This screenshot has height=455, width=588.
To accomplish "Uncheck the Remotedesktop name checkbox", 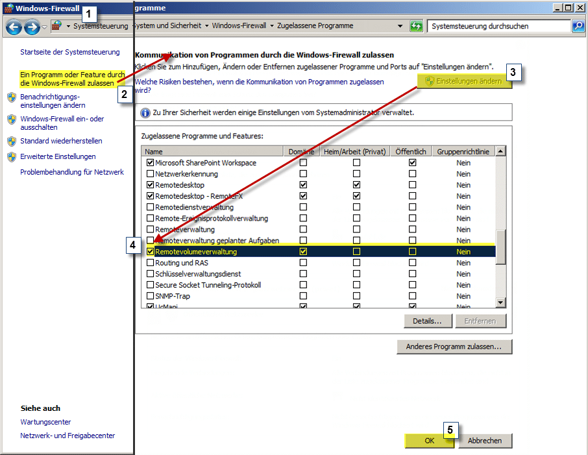I will tap(151, 185).
